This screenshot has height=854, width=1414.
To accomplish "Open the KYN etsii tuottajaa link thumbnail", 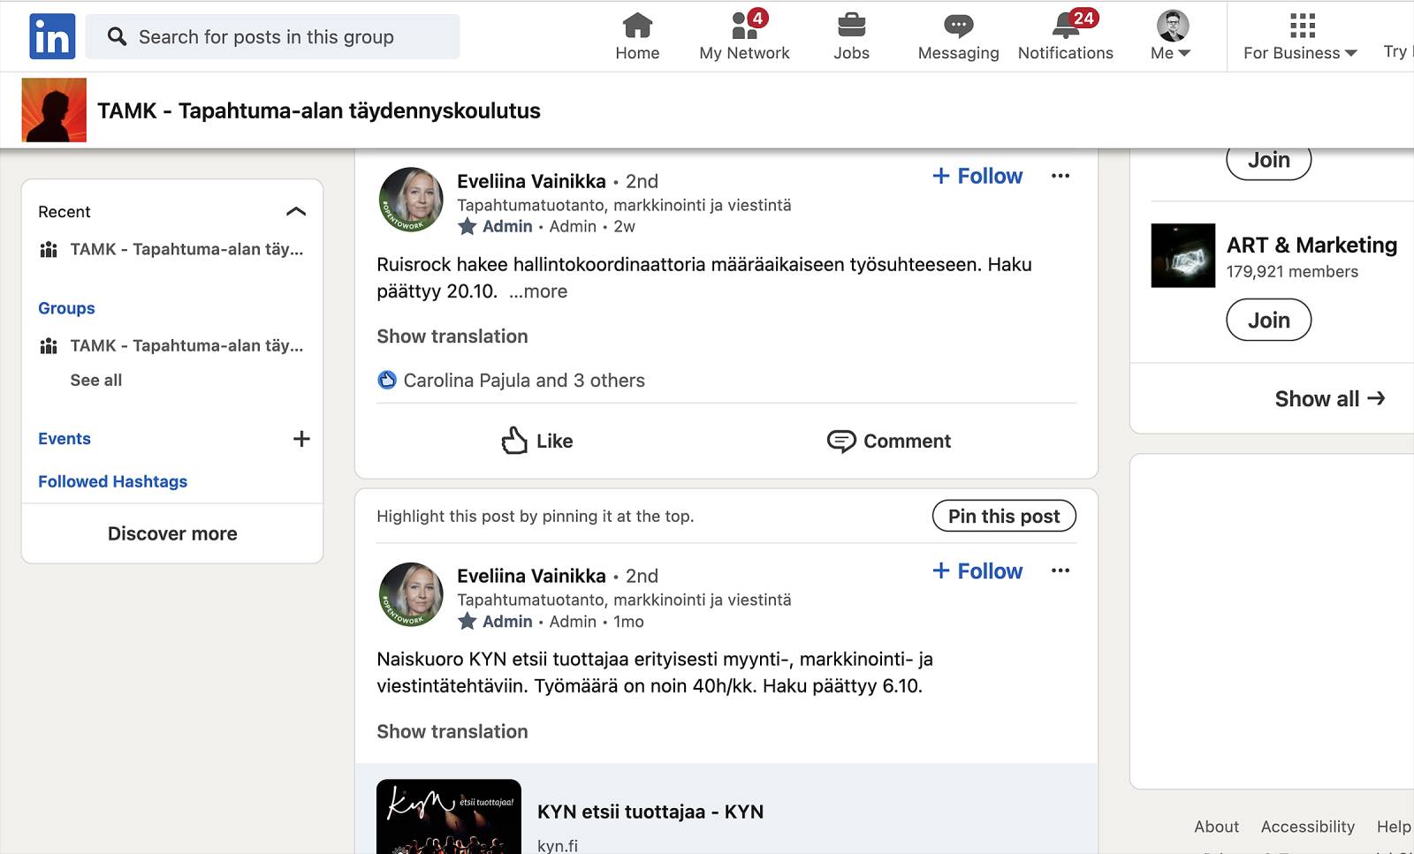I will point(449,816).
